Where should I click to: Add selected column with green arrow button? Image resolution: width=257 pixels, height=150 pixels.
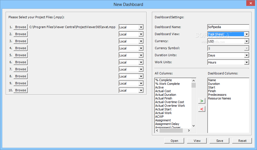point(202,101)
